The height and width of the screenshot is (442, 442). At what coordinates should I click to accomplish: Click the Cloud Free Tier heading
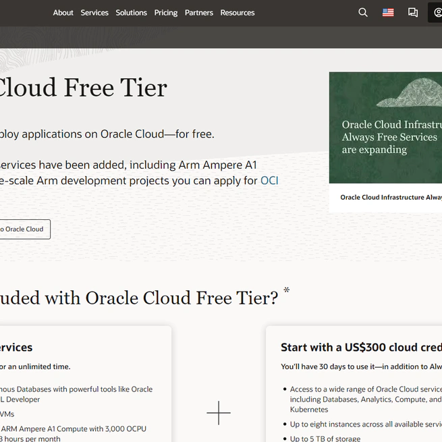83,88
